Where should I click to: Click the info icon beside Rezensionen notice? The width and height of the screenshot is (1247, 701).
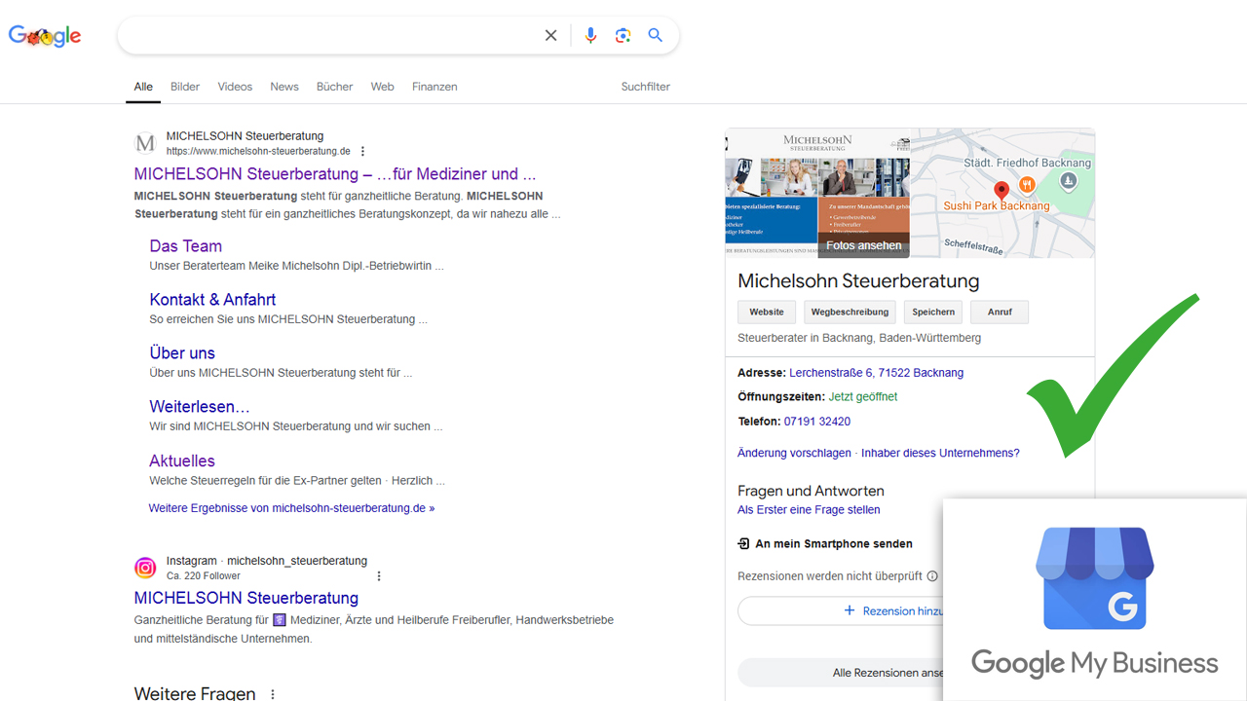click(932, 576)
